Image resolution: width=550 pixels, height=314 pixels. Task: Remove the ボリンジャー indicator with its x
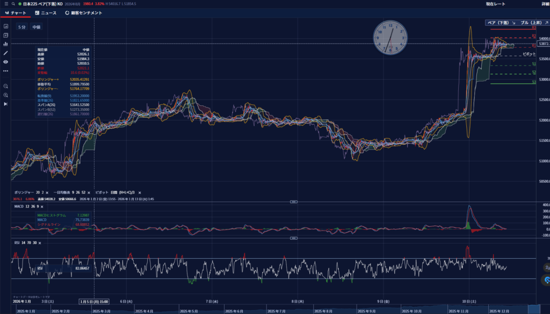tap(47, 192)
